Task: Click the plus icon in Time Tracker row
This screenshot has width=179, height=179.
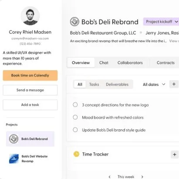Action: (175, 154)
